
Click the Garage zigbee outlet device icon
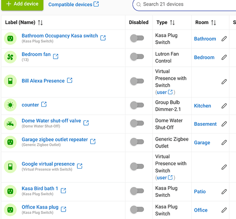(x=10, y=142)
